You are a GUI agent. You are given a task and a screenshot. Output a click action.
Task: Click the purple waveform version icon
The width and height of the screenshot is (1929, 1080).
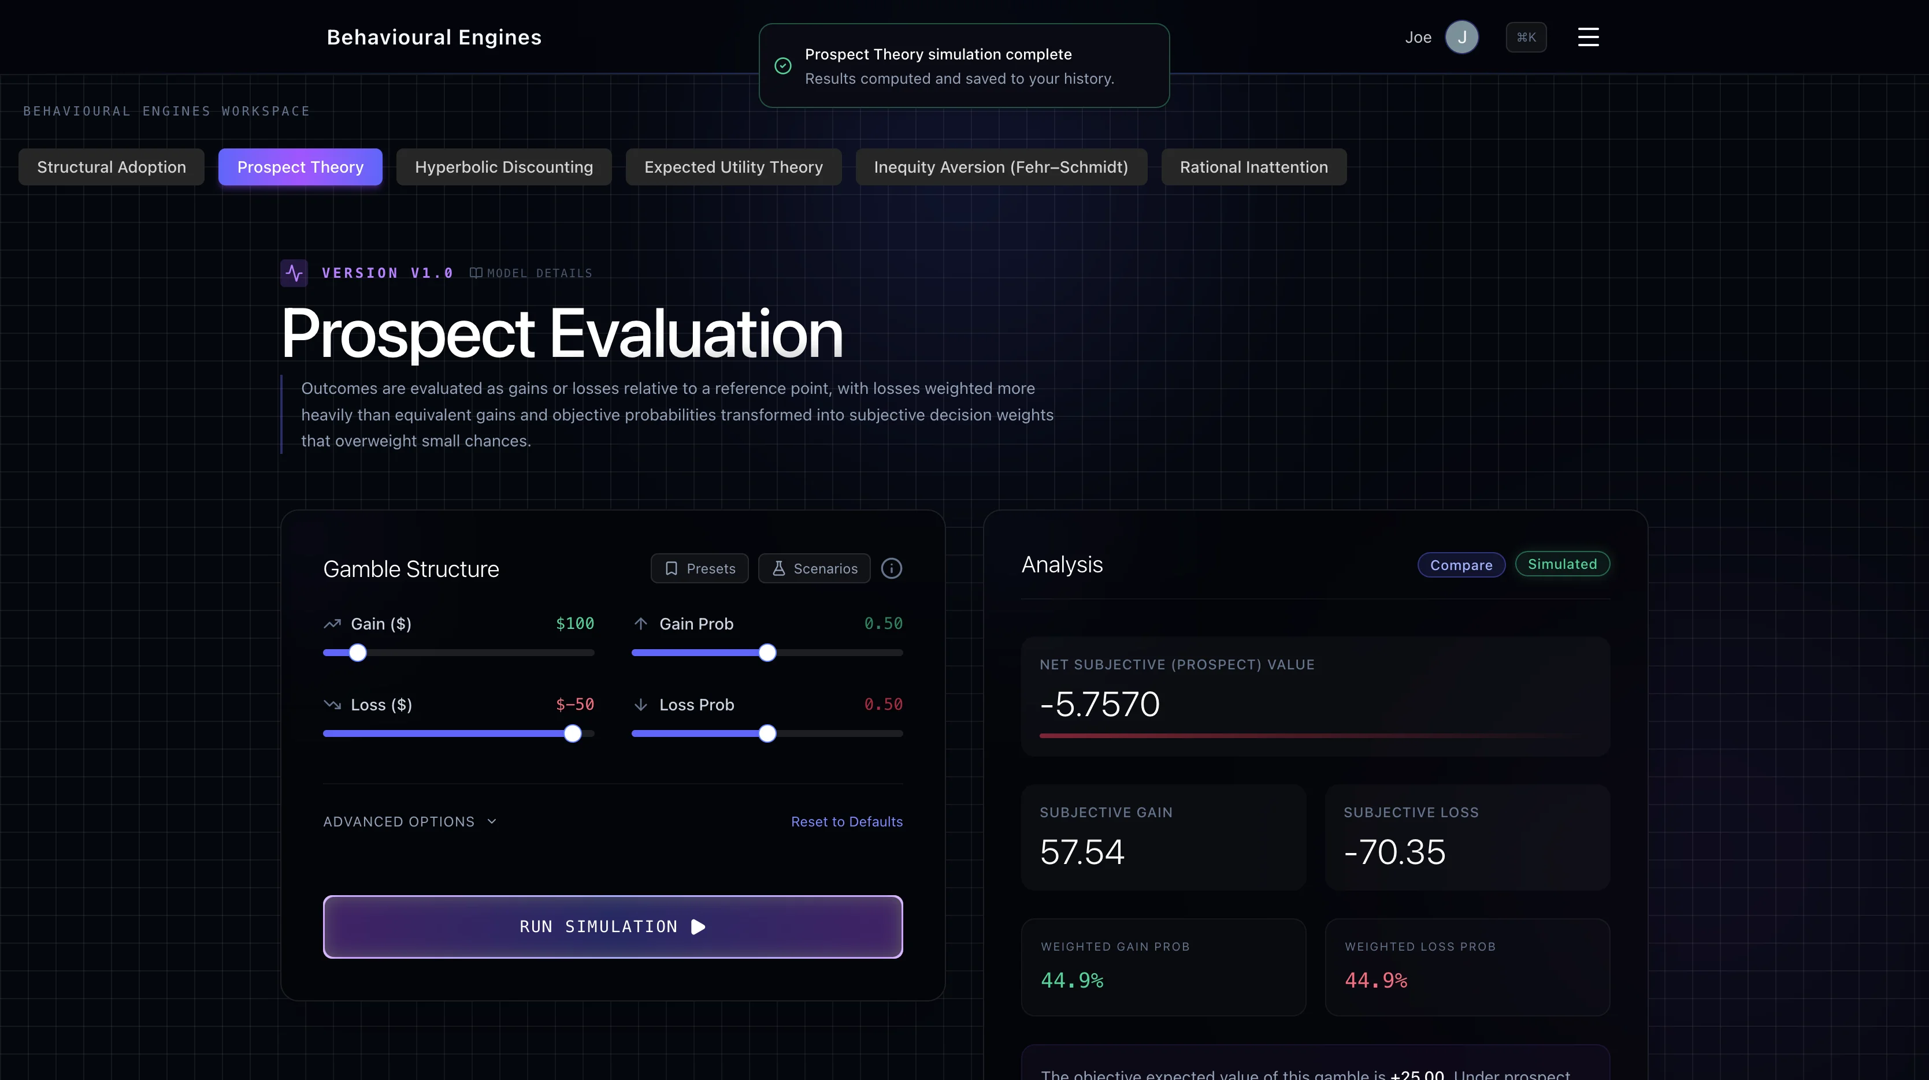click(x=294, y=273)
